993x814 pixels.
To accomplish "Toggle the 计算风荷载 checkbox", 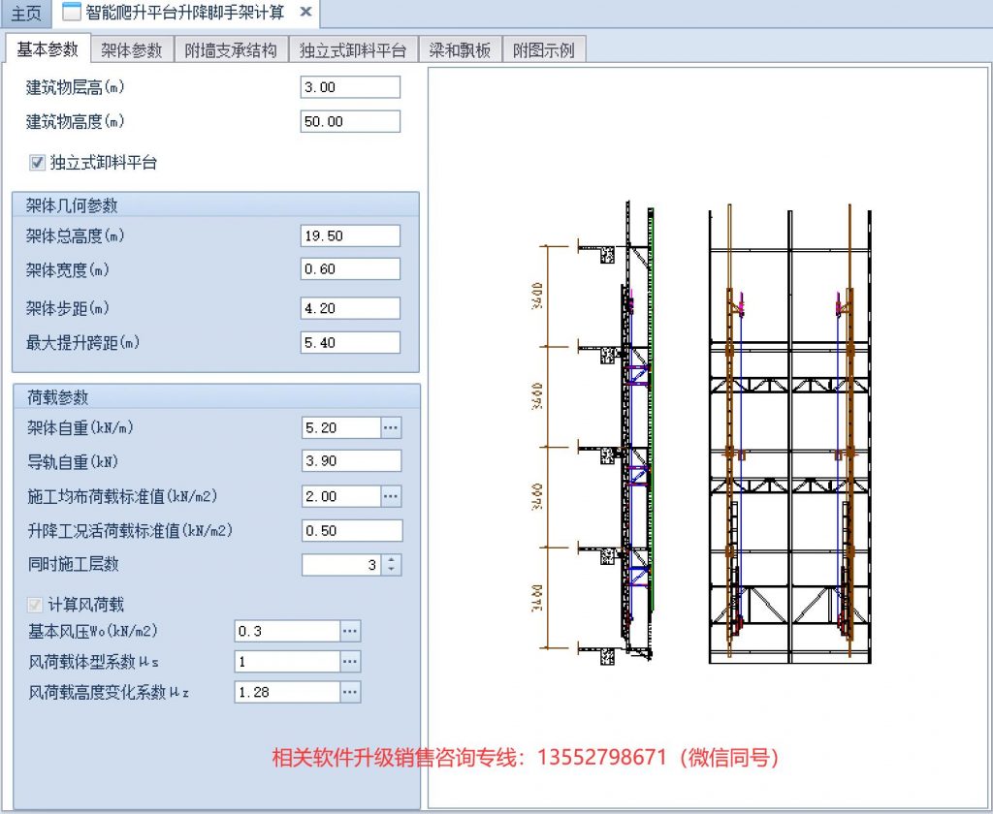I will (35, 605).
